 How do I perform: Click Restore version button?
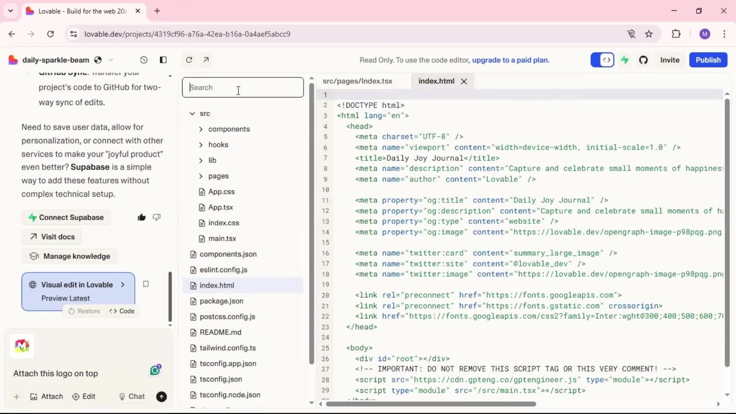[84, 311]
